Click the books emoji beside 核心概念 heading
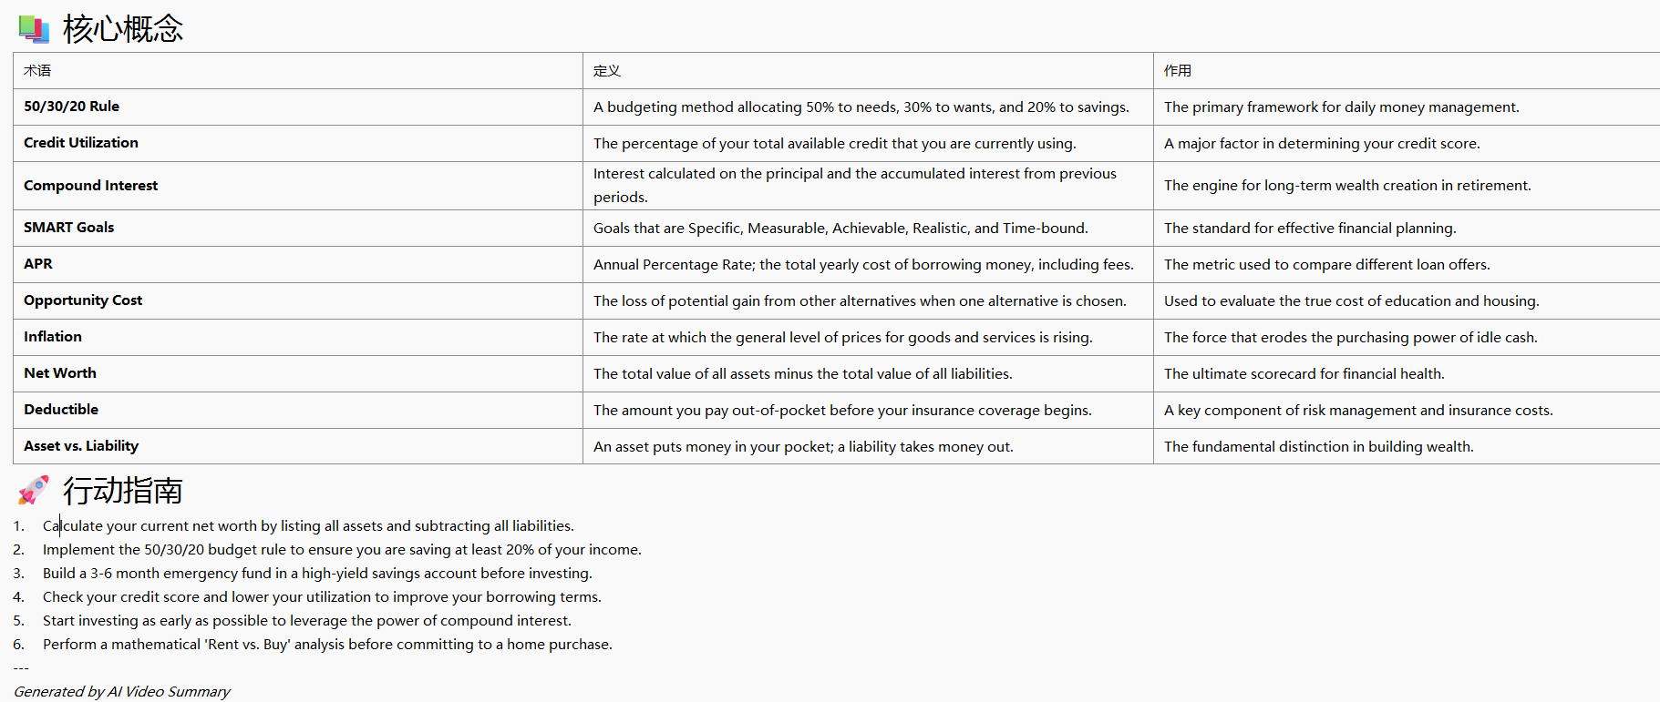Image resolution: width=1660 pixels, height=702 pixels. click(x=34, y=29)
